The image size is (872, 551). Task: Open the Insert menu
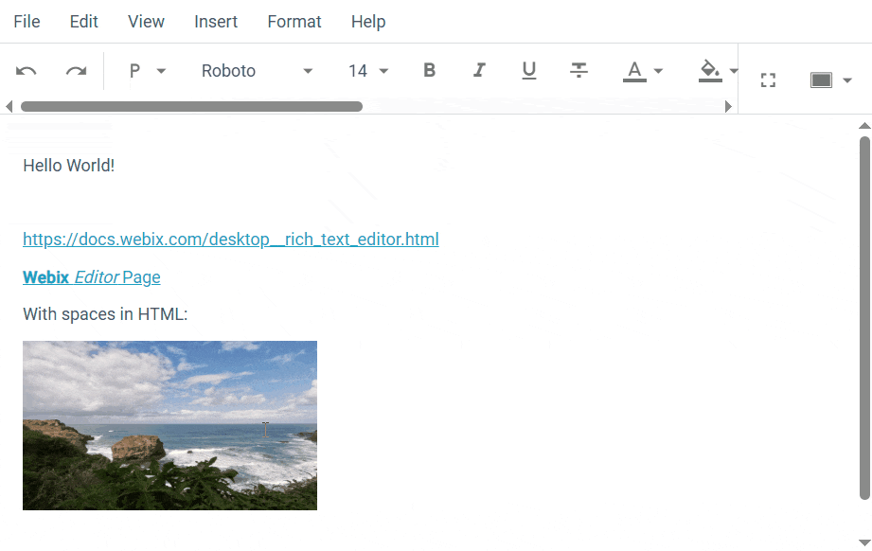pos(215,21)
